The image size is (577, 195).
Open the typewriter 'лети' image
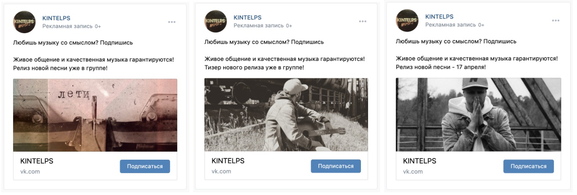tap(95, 115)
